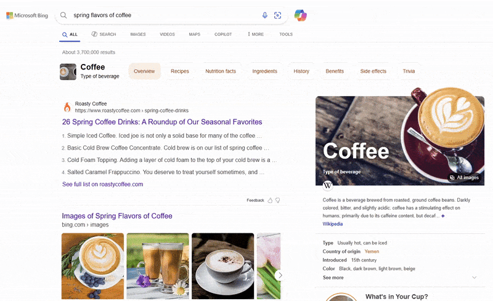Expand See more chevron in coffee facts
The height and width of the screenshot is (301, 493).
tap(474, 278)
